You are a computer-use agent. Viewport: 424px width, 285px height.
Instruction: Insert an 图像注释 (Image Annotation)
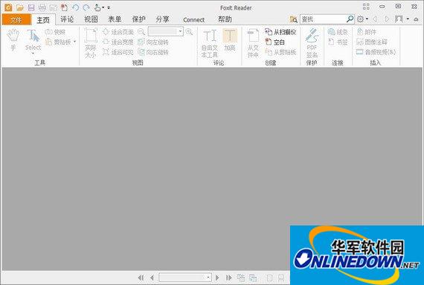click(x=372, y=42)
